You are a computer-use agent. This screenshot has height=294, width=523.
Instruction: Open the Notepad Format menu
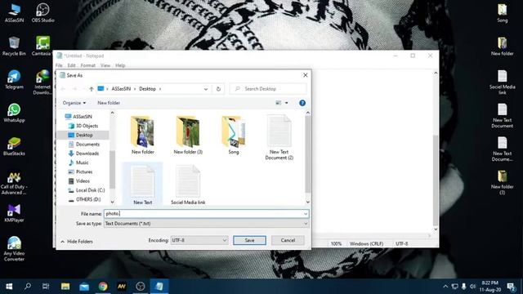[87, 65]
